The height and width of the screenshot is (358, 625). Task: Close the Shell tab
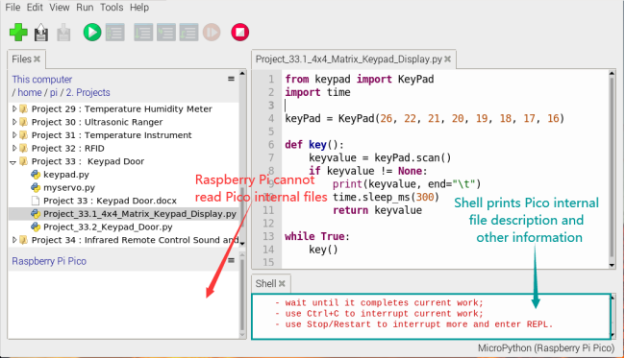point(282,283)
